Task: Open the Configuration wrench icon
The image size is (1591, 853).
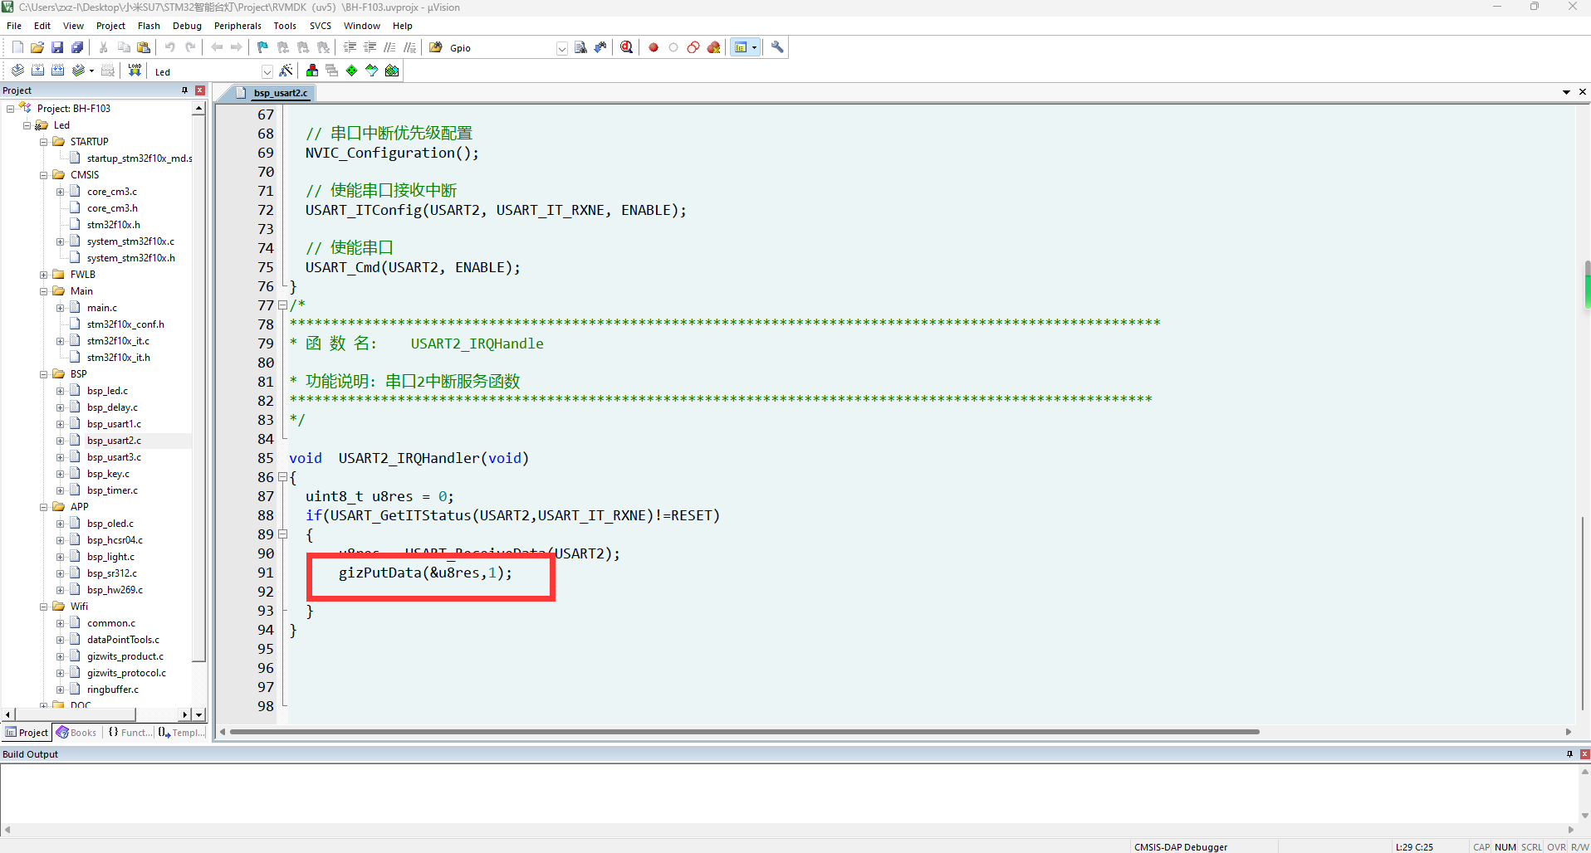Action: coord(777,47)
